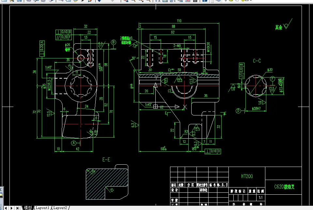Click the previous layout tab arrow
Screen dimensions: 313x210
[x=6, y=208]
